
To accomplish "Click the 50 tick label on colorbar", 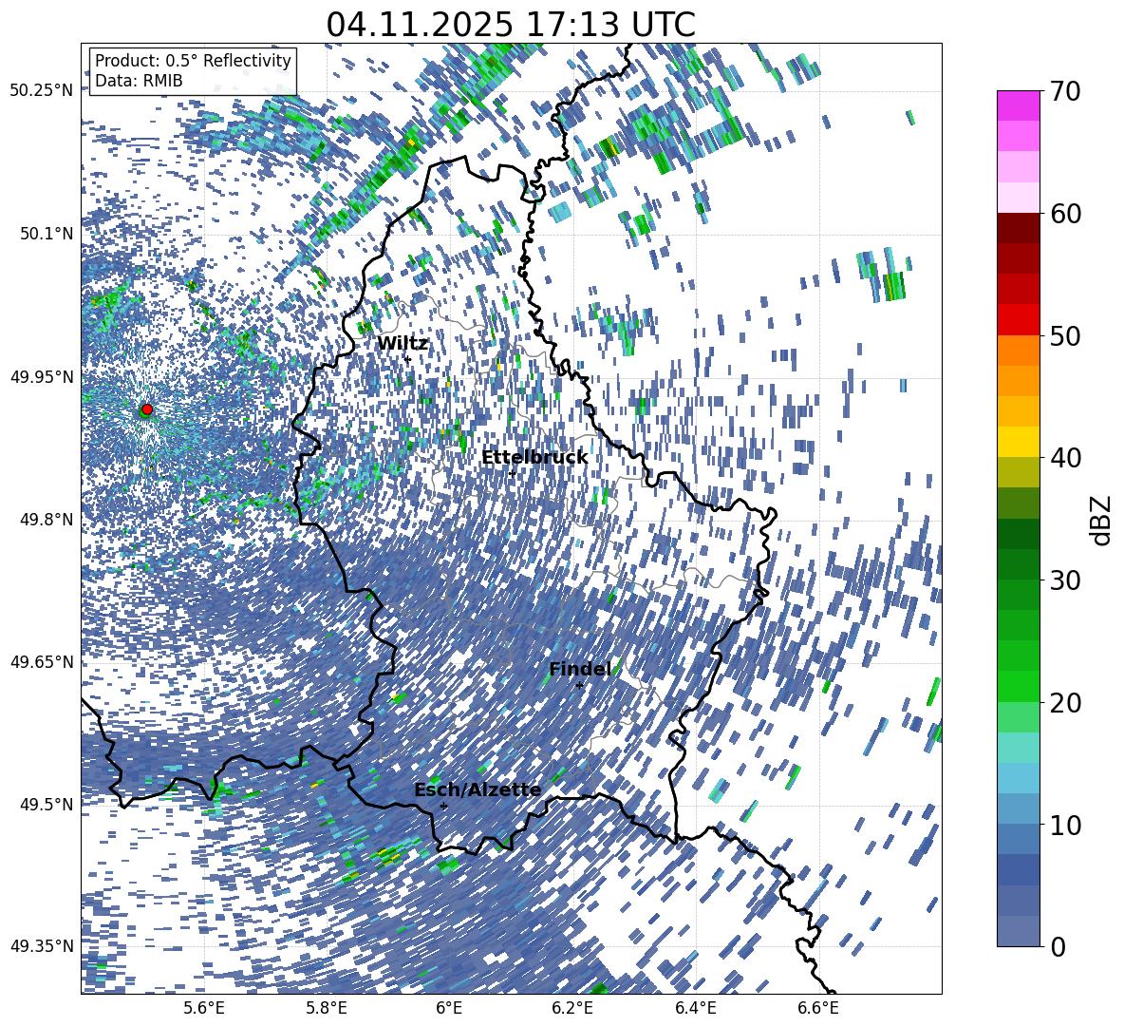I will tap(1064, 335).
